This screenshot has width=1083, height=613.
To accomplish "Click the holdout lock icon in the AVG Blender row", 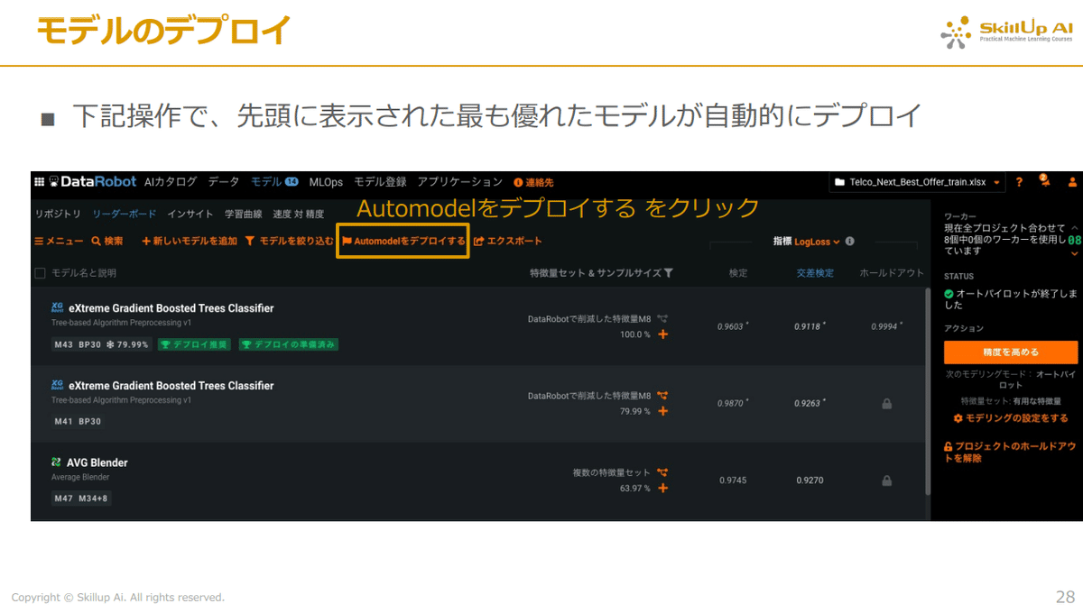I will tap(886, 480).
